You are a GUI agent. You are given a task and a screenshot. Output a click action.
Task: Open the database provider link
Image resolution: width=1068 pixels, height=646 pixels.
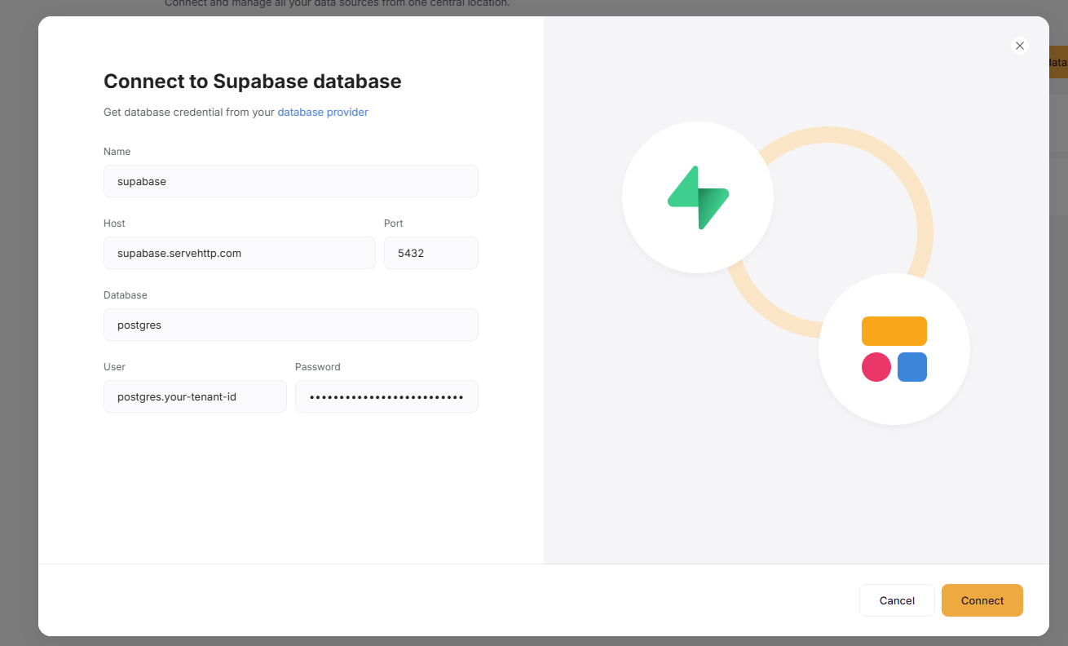(323, 113)
